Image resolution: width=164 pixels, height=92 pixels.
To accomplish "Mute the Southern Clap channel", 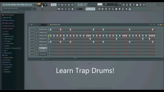I will click(x=29, y=33).
